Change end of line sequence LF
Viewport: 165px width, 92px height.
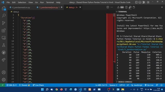(x=128, y=85)
